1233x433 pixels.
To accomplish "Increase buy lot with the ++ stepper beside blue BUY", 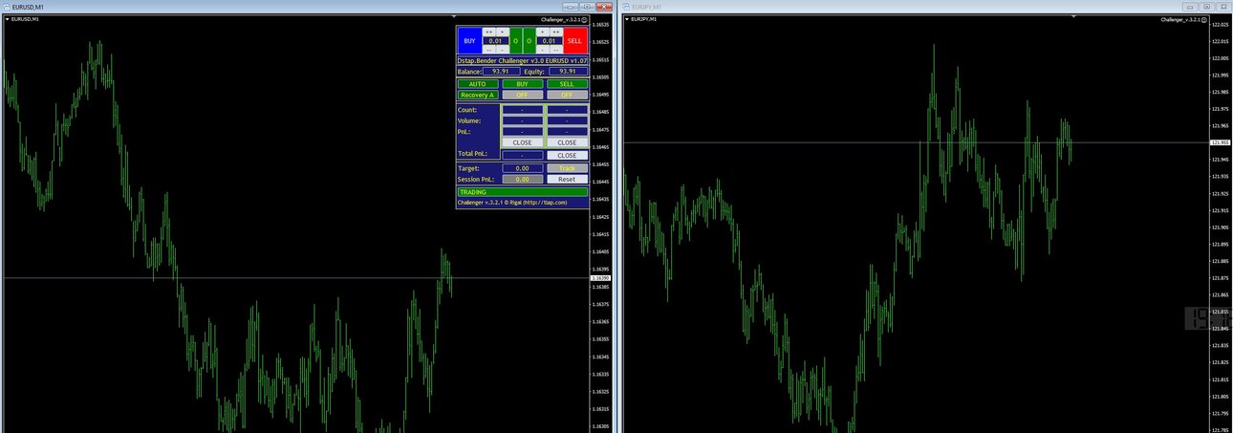I will [488, 32].
